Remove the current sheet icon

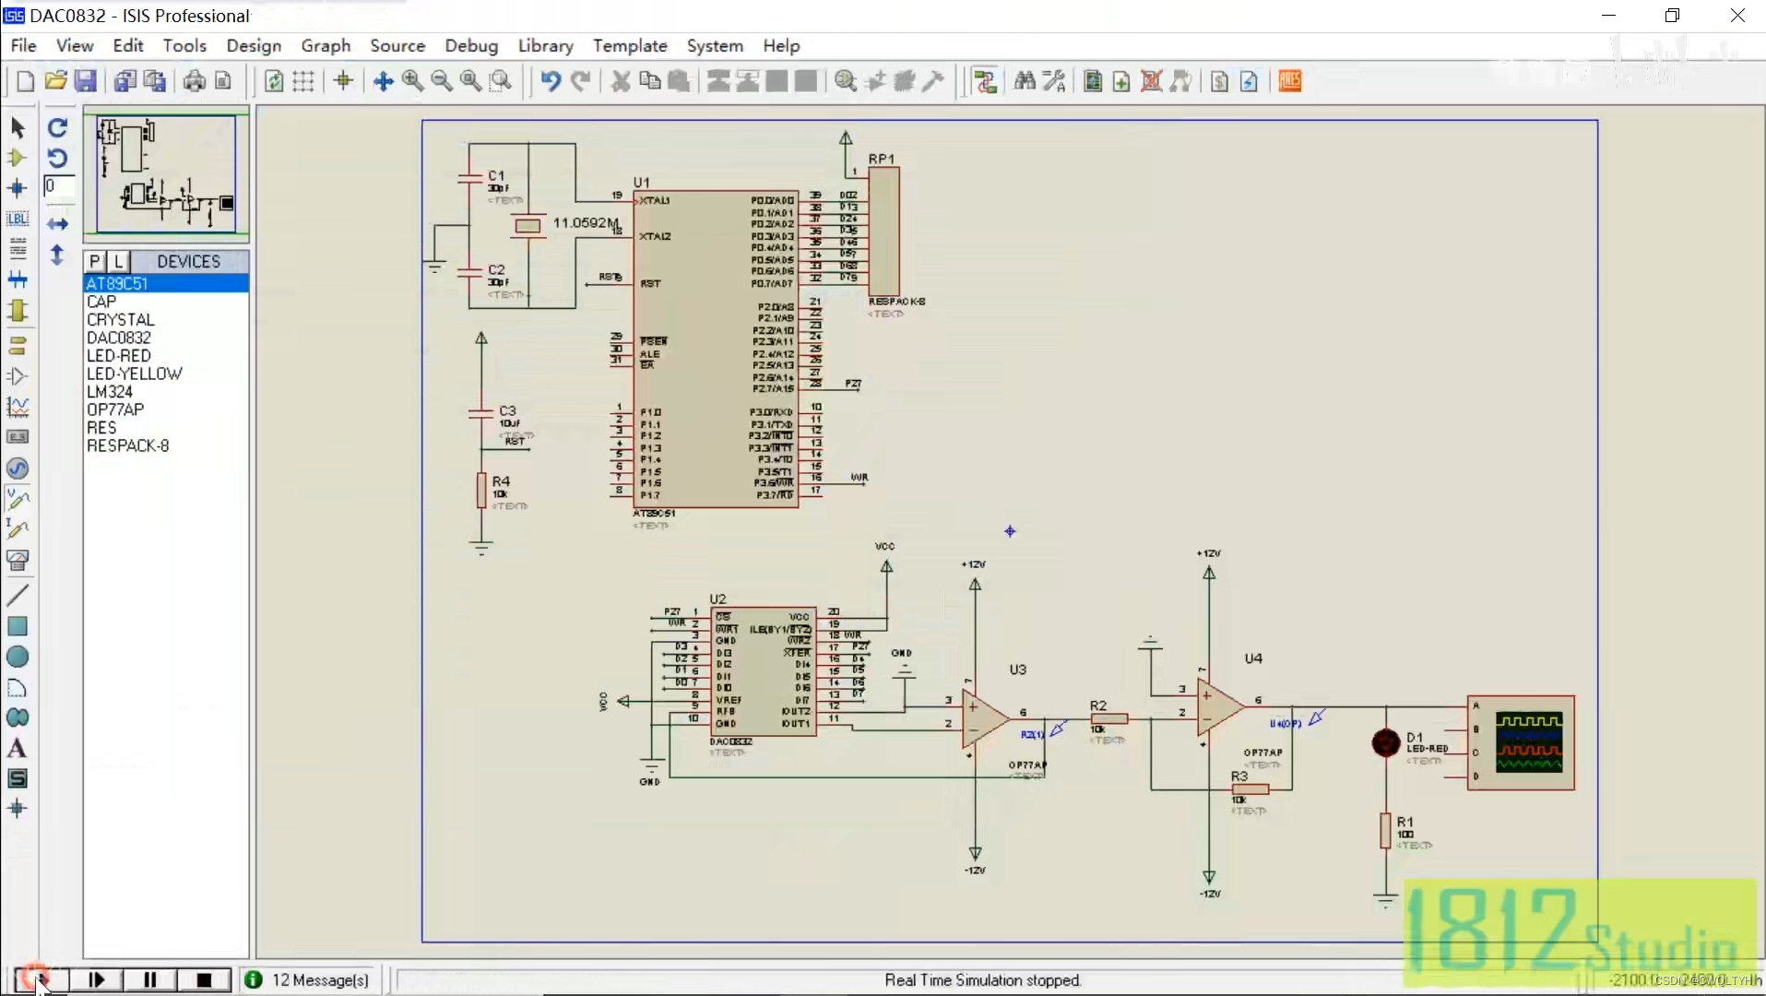[1151, 81]
